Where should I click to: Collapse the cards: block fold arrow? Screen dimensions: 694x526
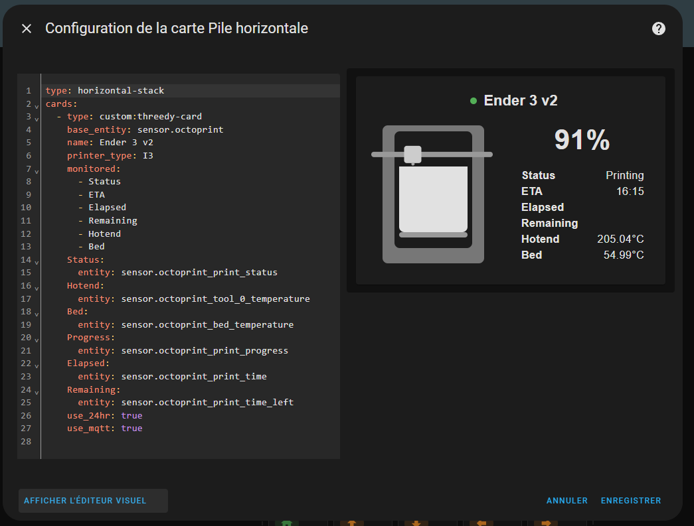tap(37, 107)
